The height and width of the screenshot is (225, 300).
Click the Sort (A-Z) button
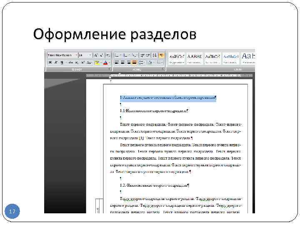[155, 55]
